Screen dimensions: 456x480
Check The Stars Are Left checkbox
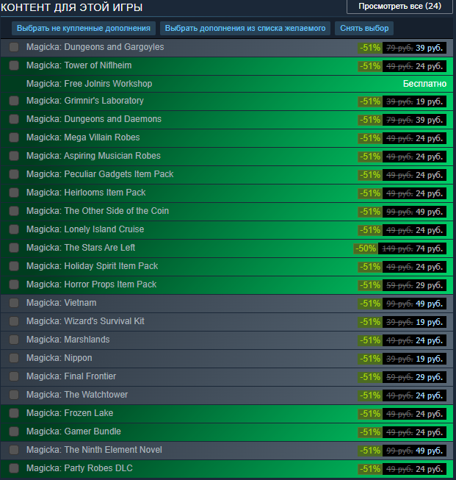coord(14,248)
